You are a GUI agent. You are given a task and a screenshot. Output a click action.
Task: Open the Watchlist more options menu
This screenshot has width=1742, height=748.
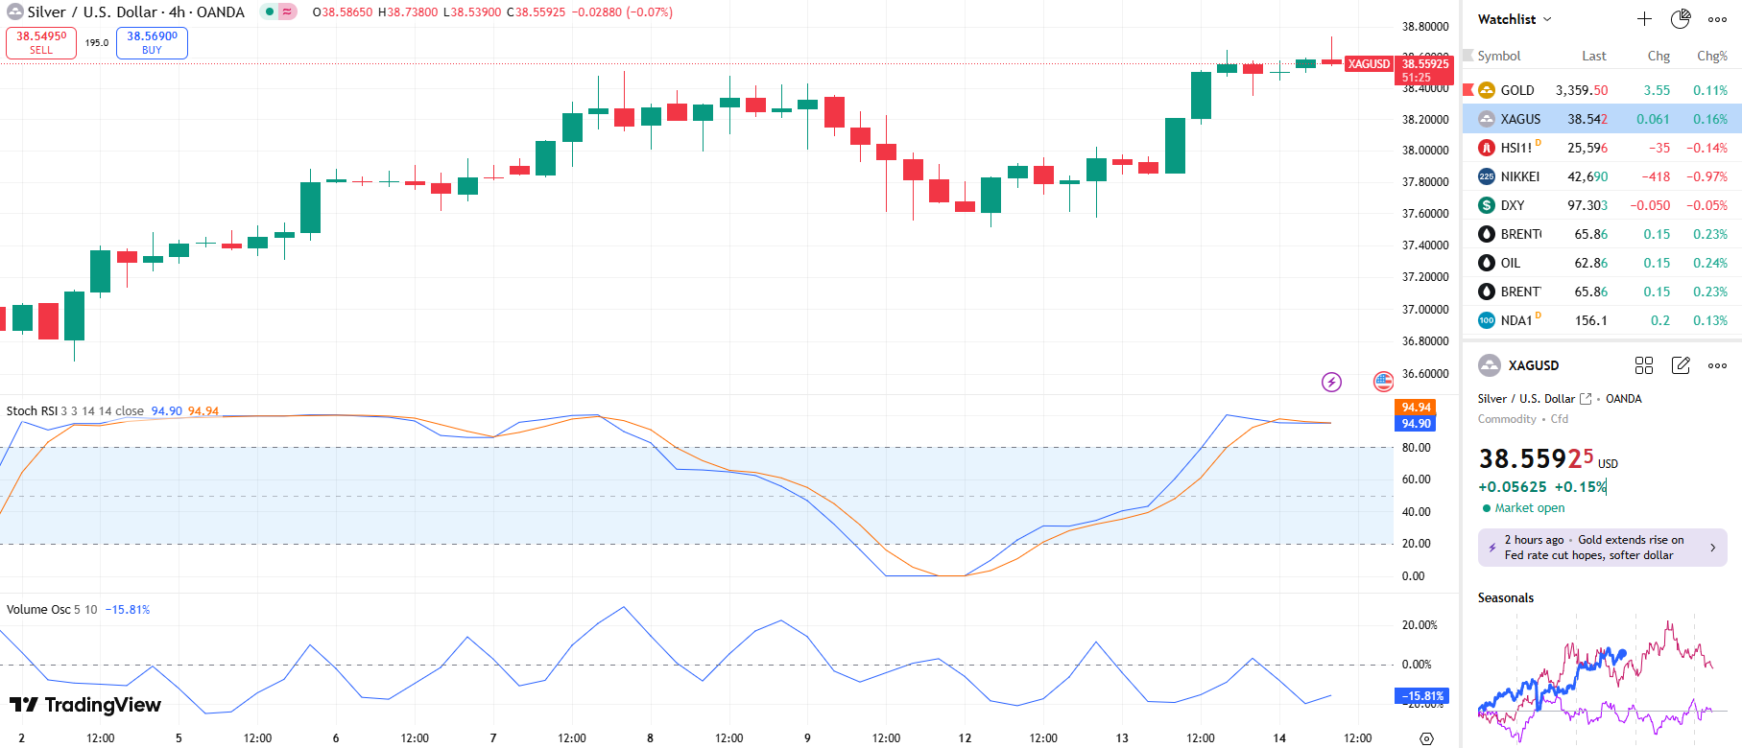point(1717,19)
